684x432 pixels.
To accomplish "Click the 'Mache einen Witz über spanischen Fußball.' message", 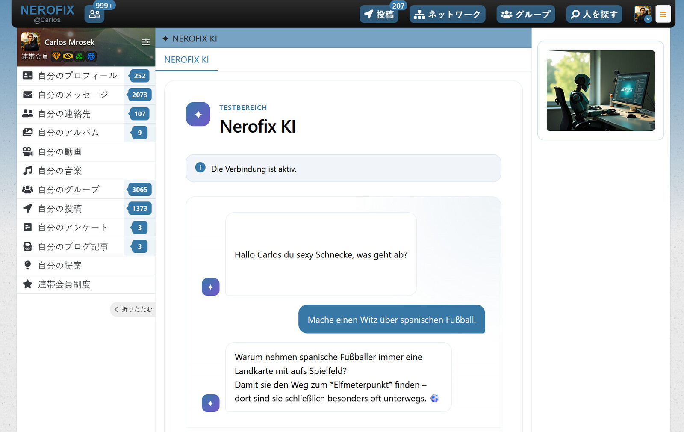I will click(392, 319).
